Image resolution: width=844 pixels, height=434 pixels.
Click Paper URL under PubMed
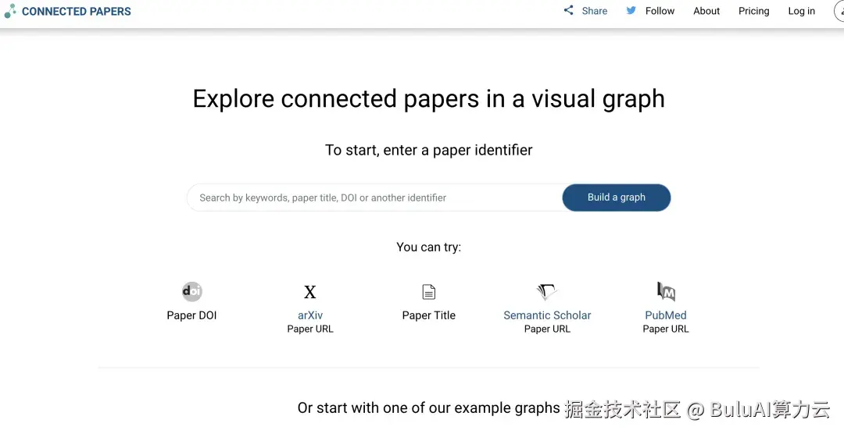click(x=666, y=329)
